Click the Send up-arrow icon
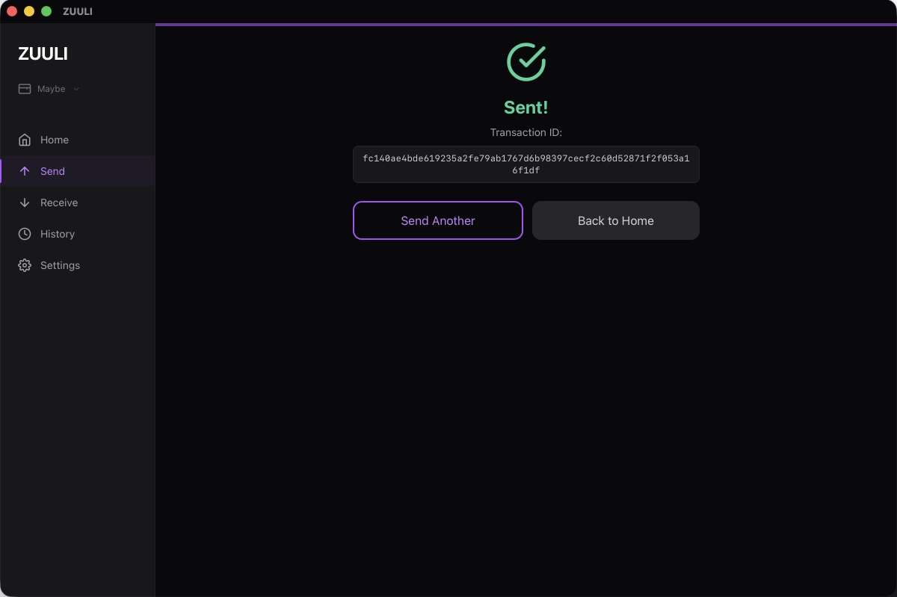Viewport: 897px width, 597px height. click(25, 171)
